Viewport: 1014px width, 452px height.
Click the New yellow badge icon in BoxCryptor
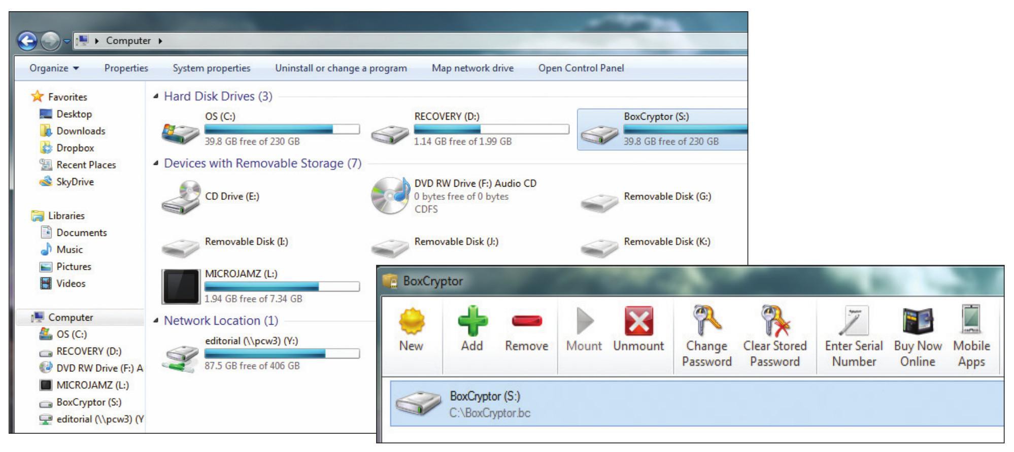pyautogui.click(x=411, y=322)
